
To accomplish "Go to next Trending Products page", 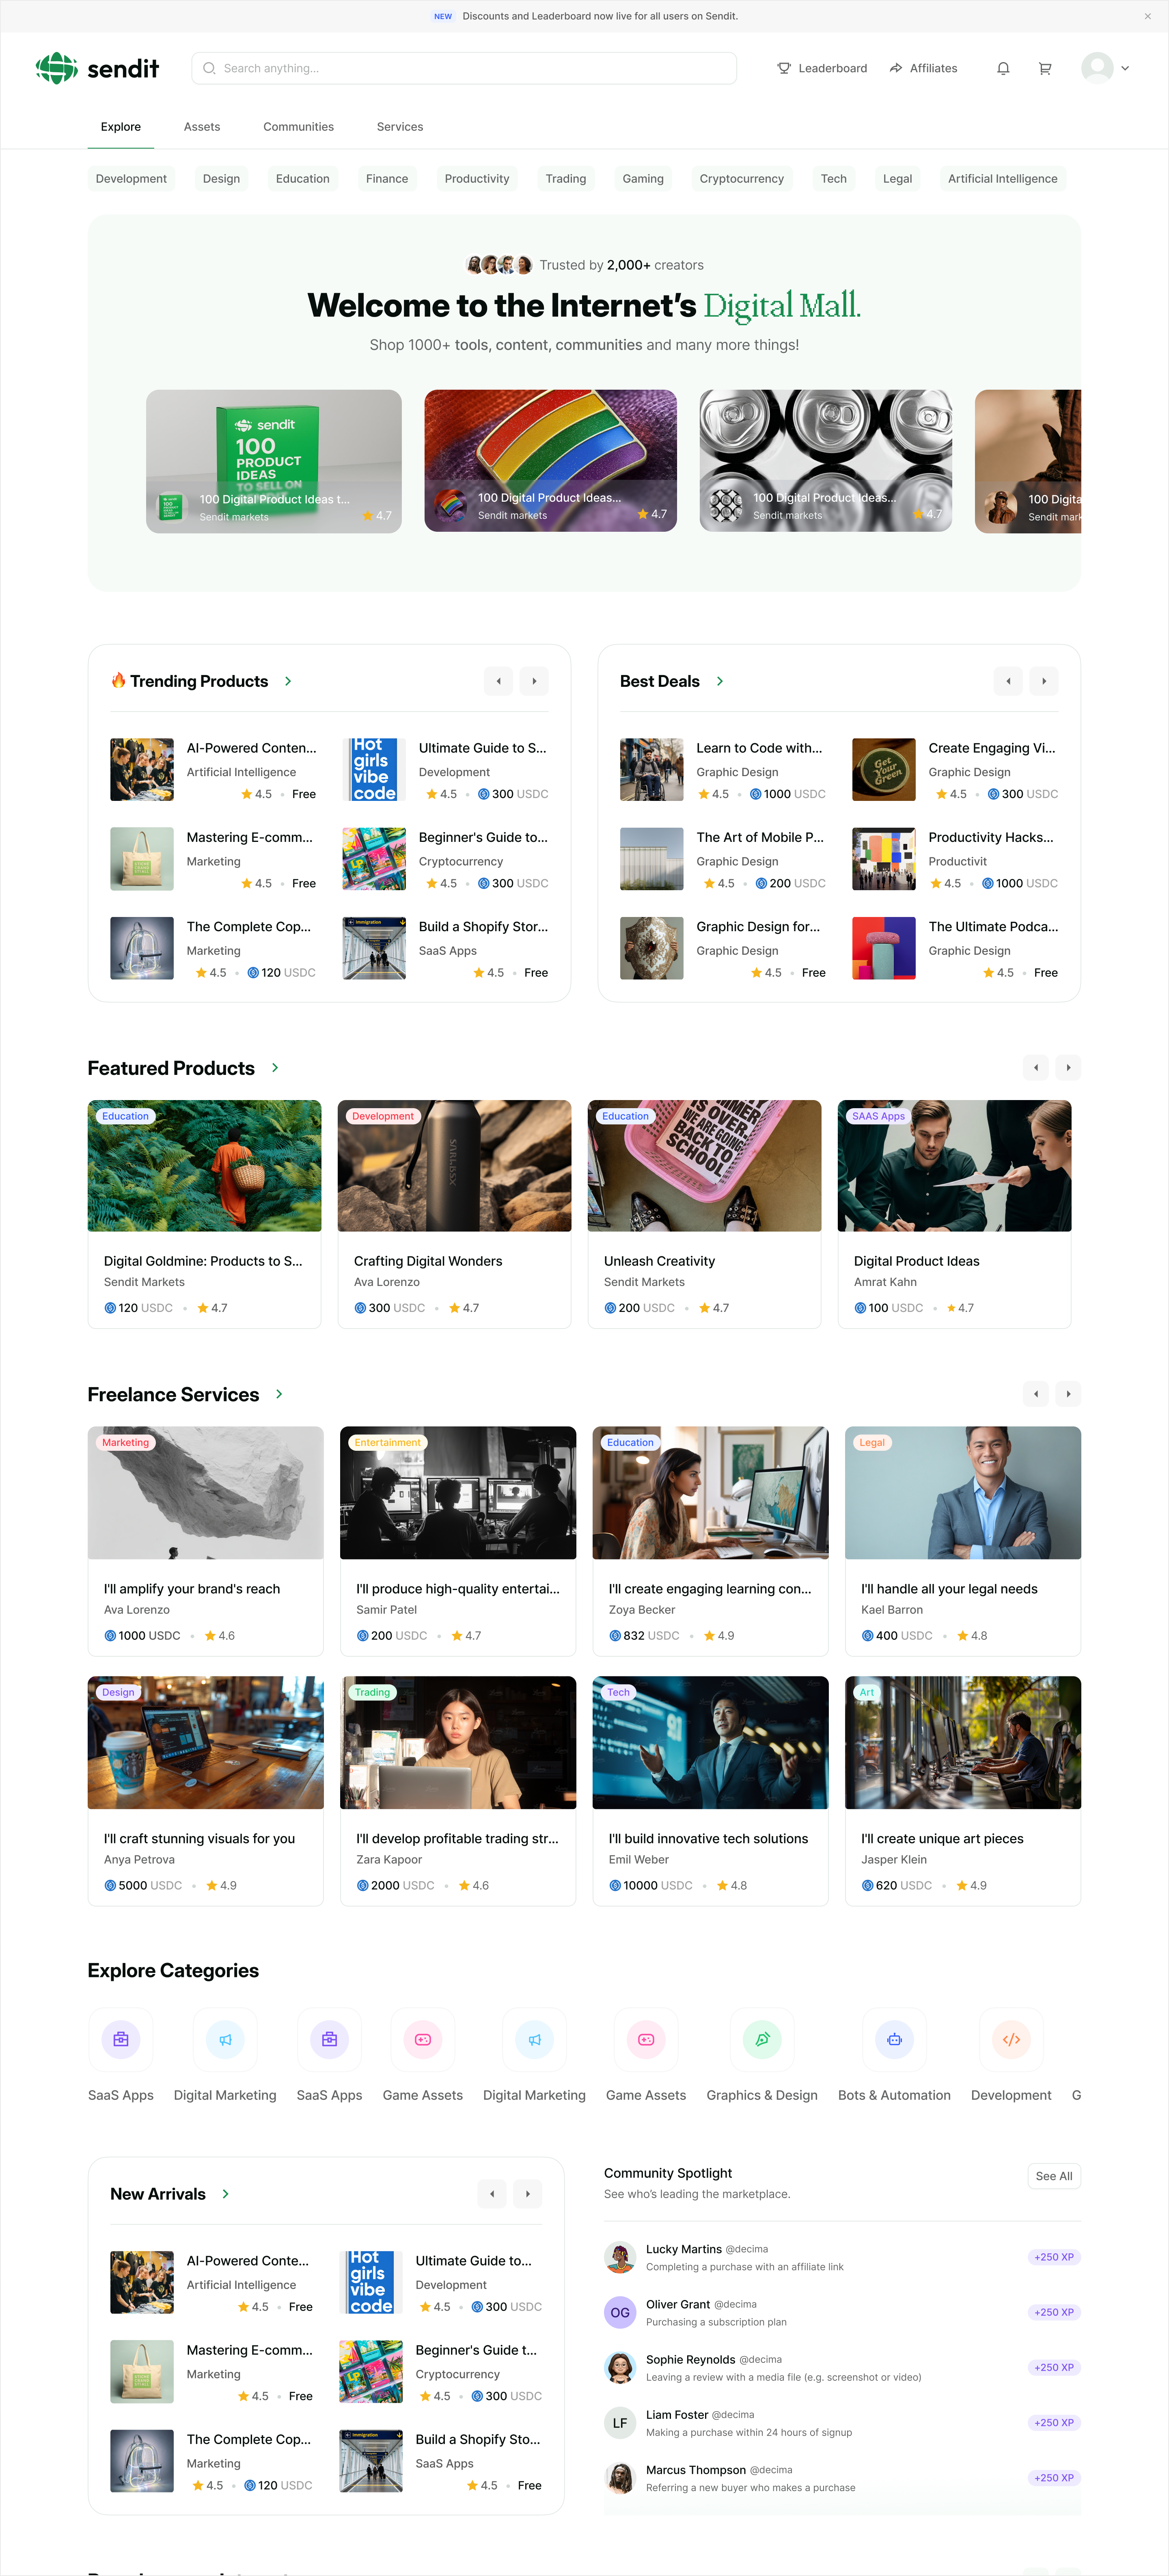I will pyautogui.click(x=534, y=681).
